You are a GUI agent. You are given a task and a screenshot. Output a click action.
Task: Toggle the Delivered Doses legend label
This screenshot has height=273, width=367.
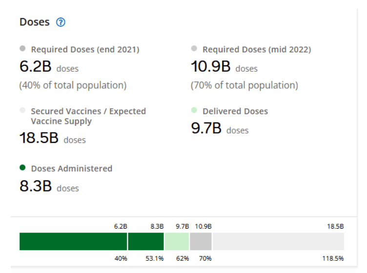pos(235,111)
